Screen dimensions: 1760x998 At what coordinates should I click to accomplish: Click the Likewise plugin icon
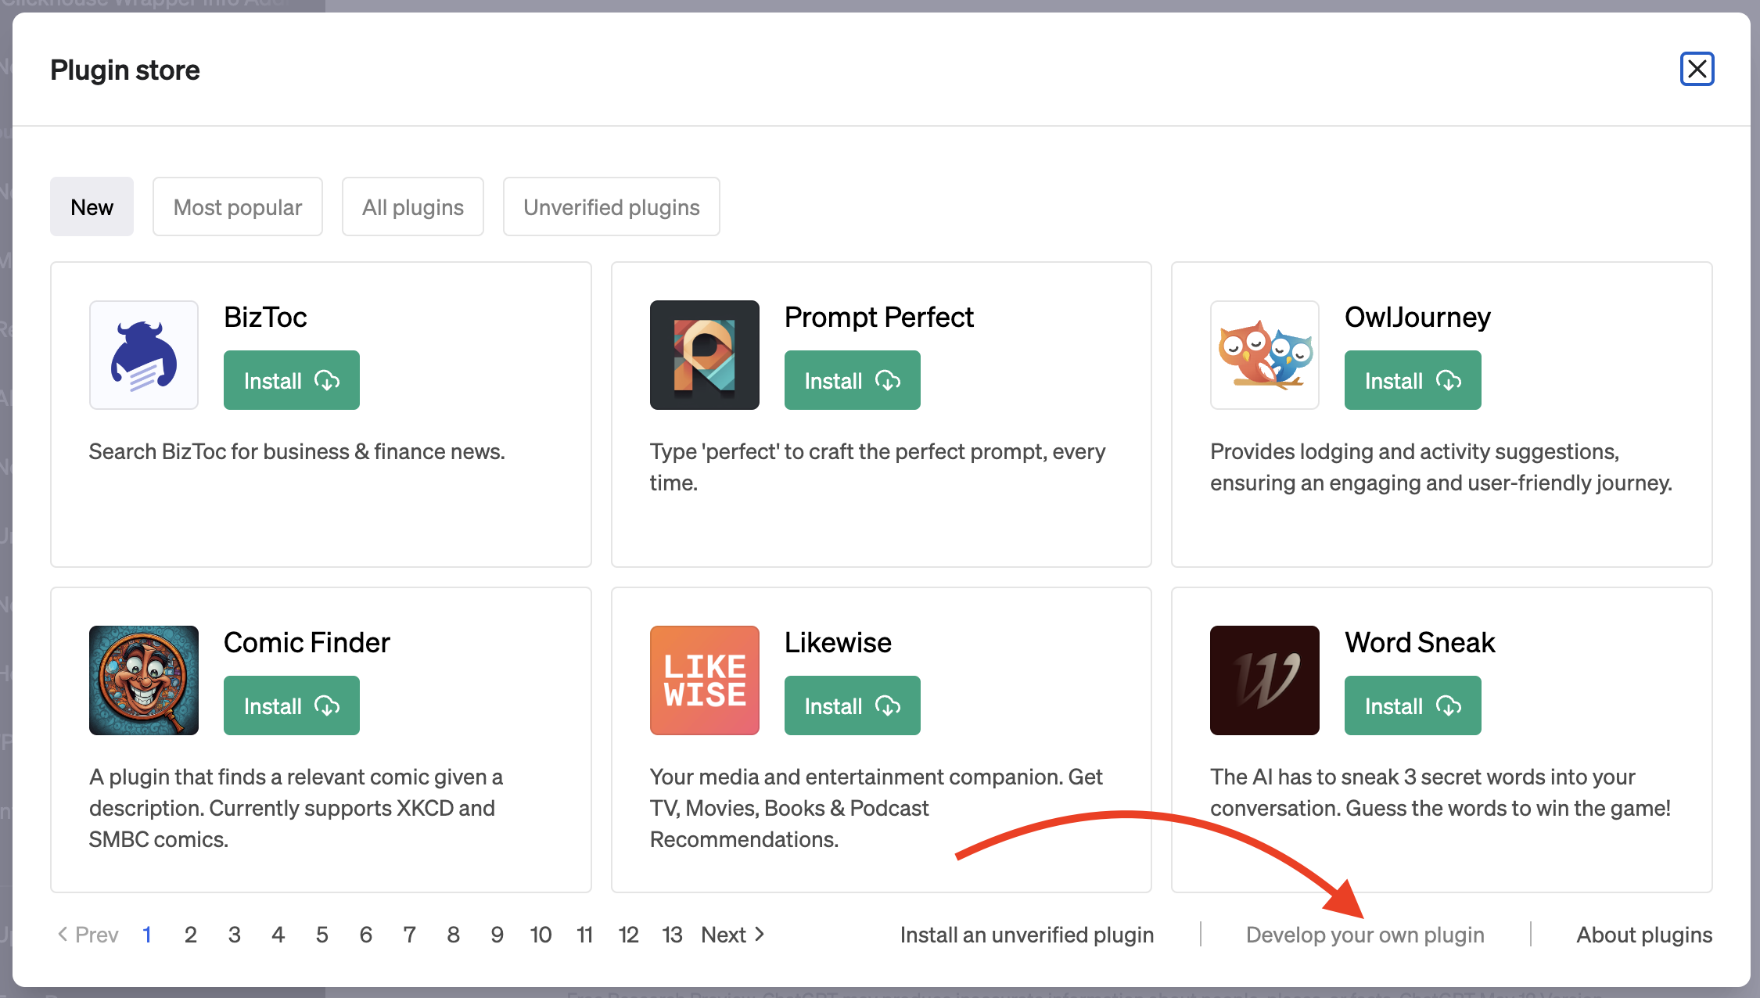(x=703, y=680)
